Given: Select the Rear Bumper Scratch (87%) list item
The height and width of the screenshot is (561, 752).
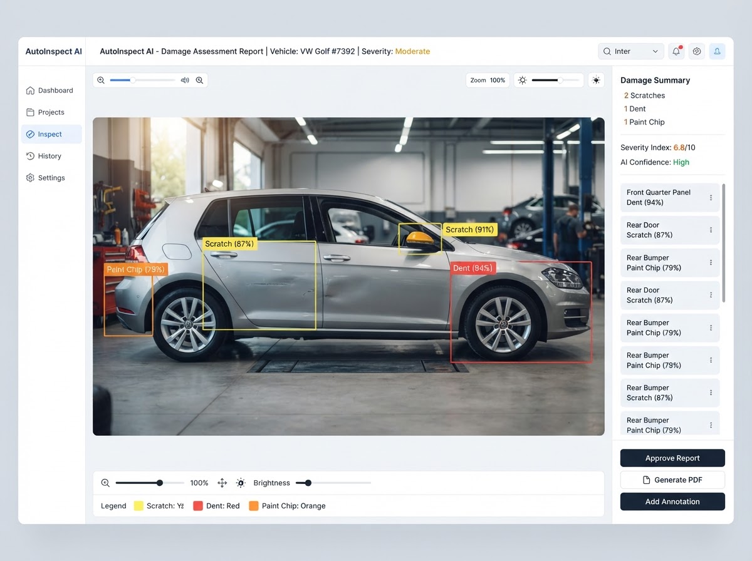Looking at the screenshot, I should 670,393.
